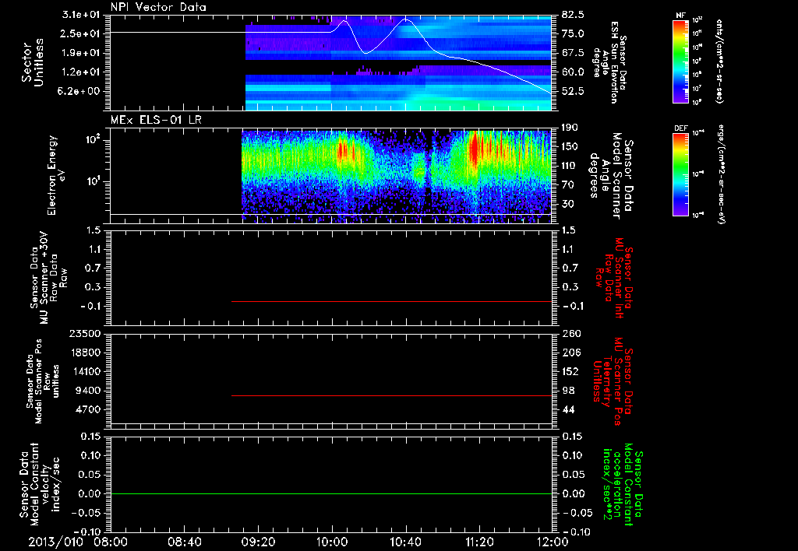Click the "MU Scanner +30V Raw Data" axis label

[x=48, y=278]
